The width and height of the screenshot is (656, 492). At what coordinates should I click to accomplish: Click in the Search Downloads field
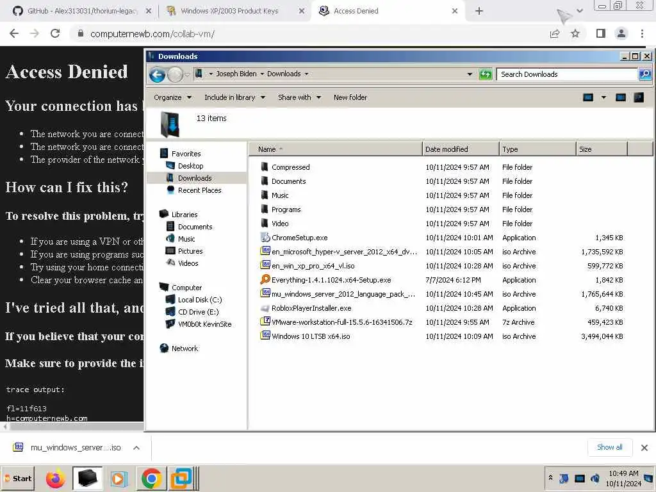point(568,74)
